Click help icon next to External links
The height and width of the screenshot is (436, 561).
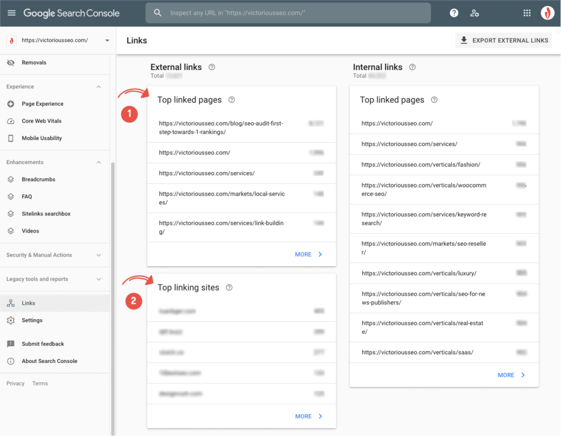pos(212,67)
